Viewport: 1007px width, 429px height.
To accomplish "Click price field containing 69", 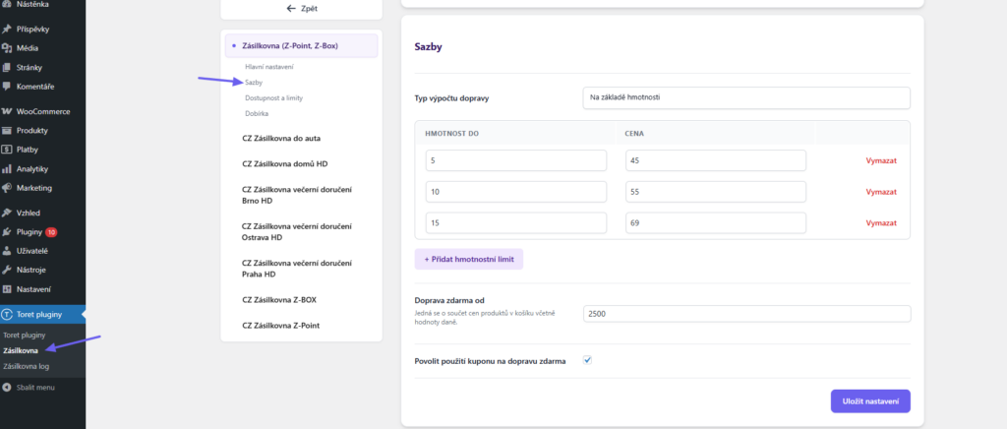I will coord(716,222).
